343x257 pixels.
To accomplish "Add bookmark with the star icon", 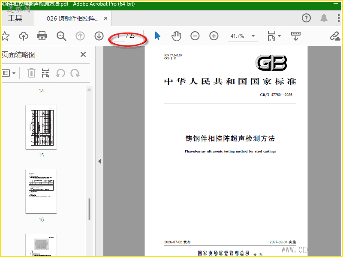I will [x=6, y=36].
